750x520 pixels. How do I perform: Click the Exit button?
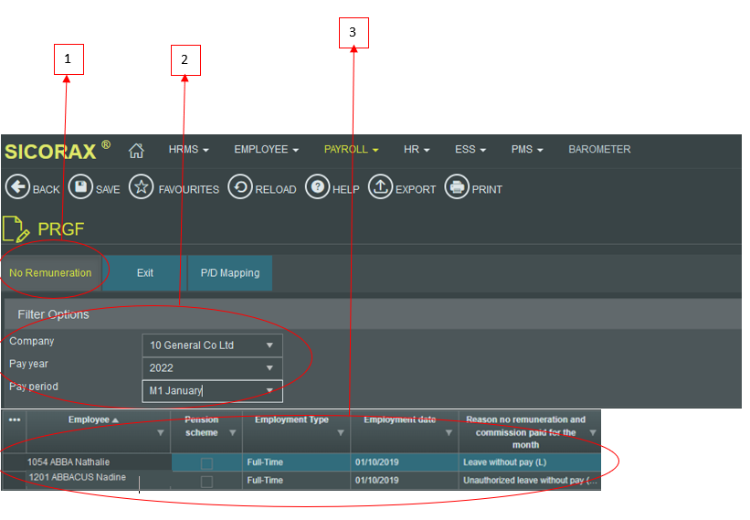pos(145,273)
